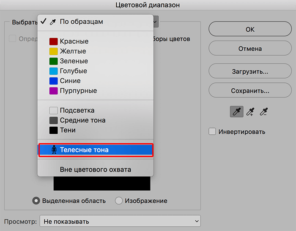Click the eyedropper icon beside По образцам
Image resolution: width=296 pixels, height=231 pixels.
point(53,22)
